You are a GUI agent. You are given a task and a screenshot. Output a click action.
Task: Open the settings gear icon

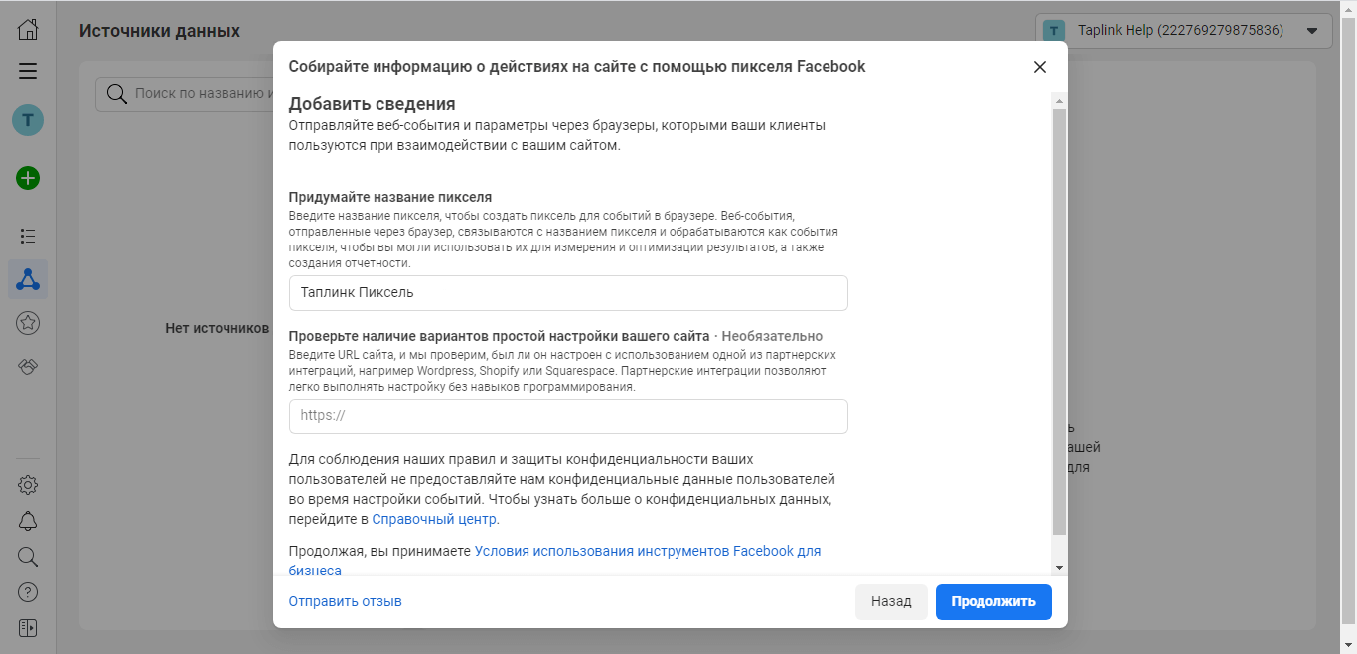click(28, 485)
